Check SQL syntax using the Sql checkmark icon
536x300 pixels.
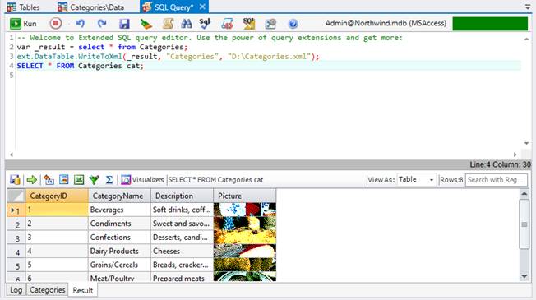pyautogui.click(x=205, y=24)
